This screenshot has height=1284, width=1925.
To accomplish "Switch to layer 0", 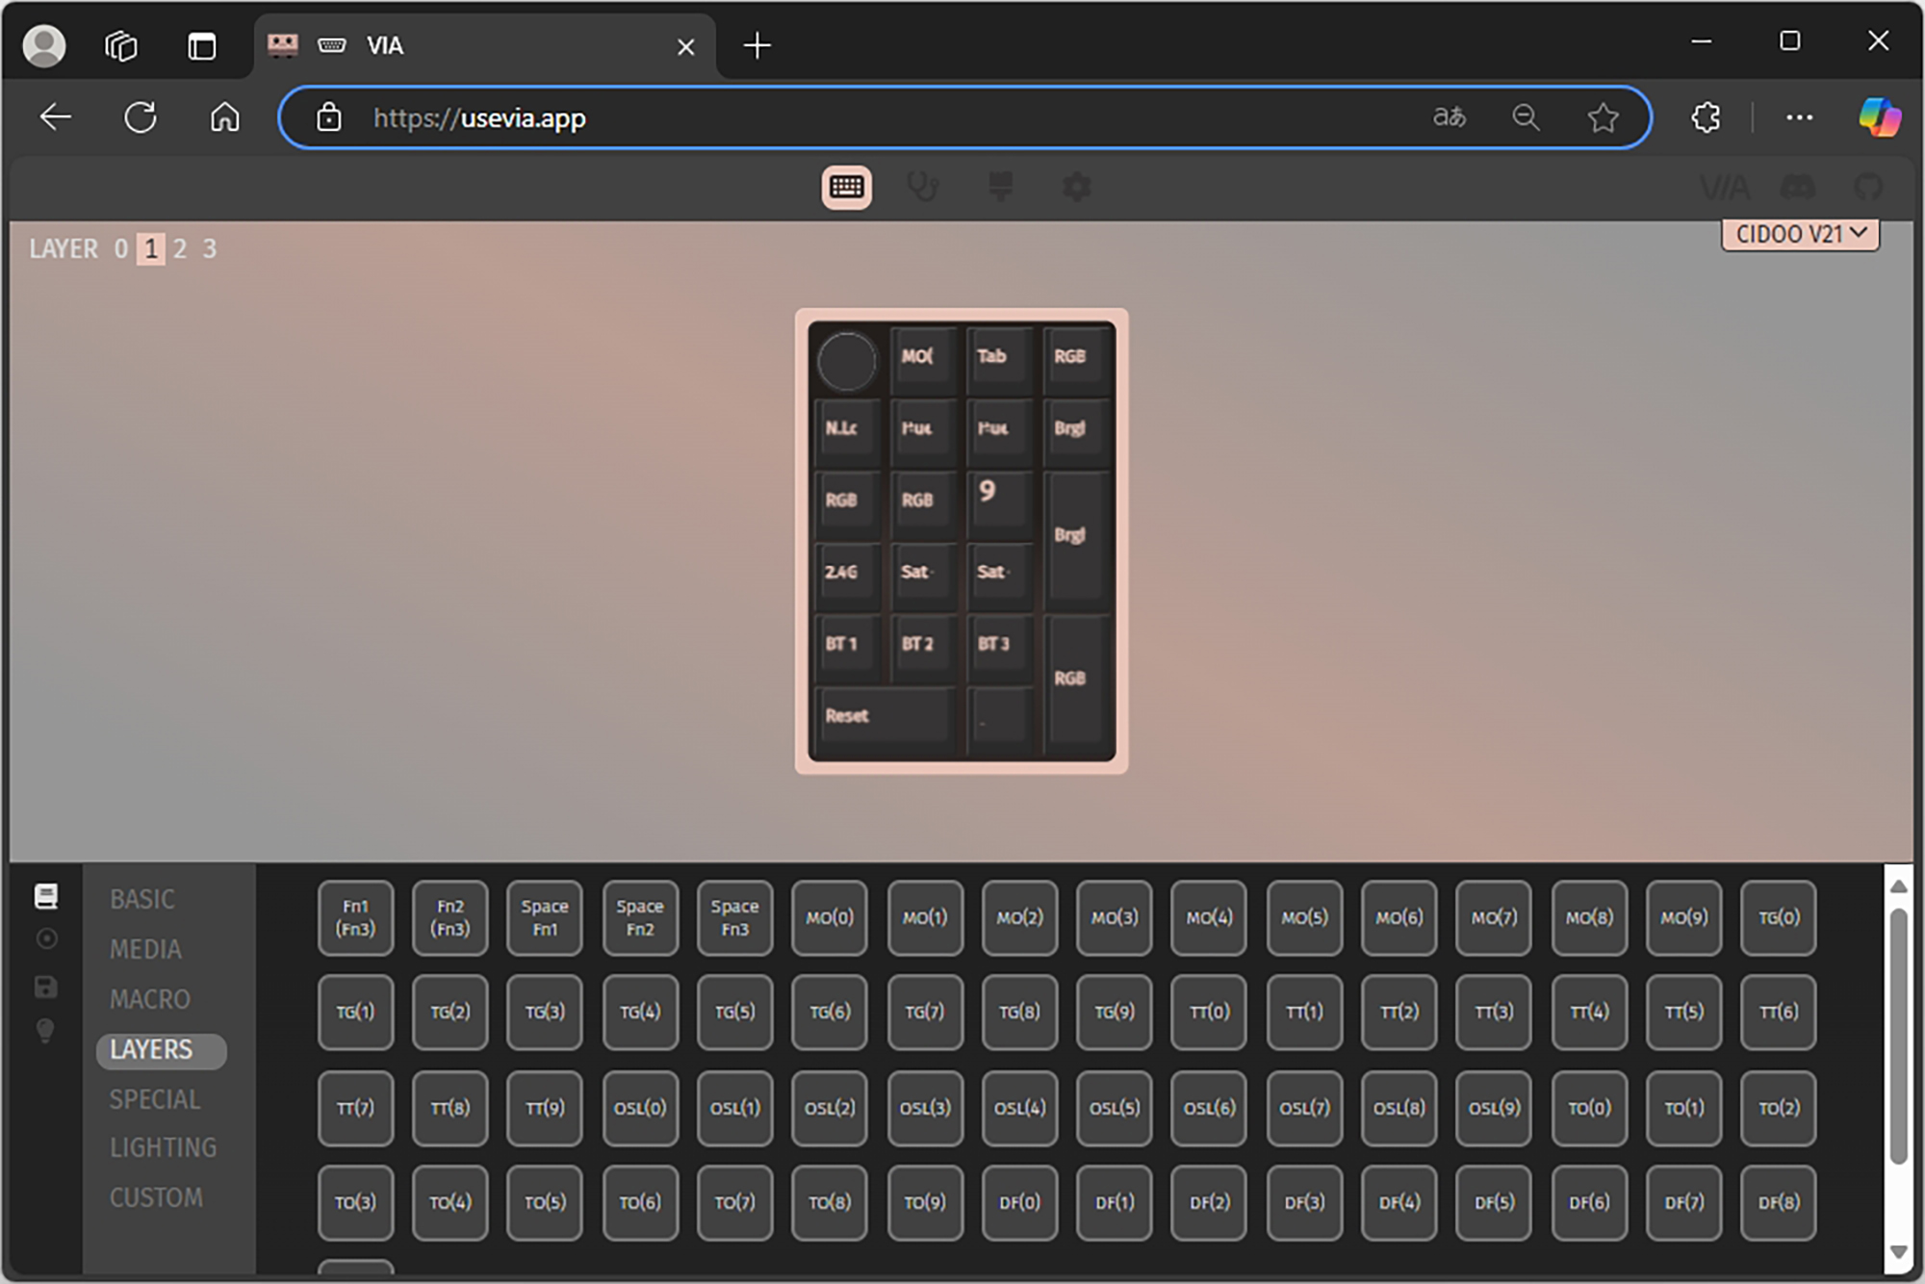I will [x=120, y=249].
